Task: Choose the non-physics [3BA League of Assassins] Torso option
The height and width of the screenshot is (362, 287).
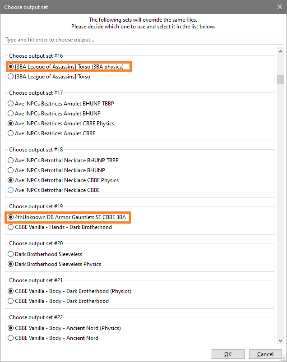Action: pyautogui.click(x=49, y=77)
